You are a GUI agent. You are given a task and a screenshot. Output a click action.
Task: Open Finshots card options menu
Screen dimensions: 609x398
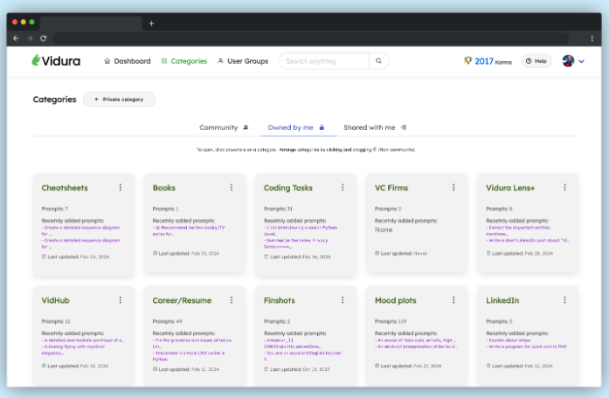(x=343, y=300)
